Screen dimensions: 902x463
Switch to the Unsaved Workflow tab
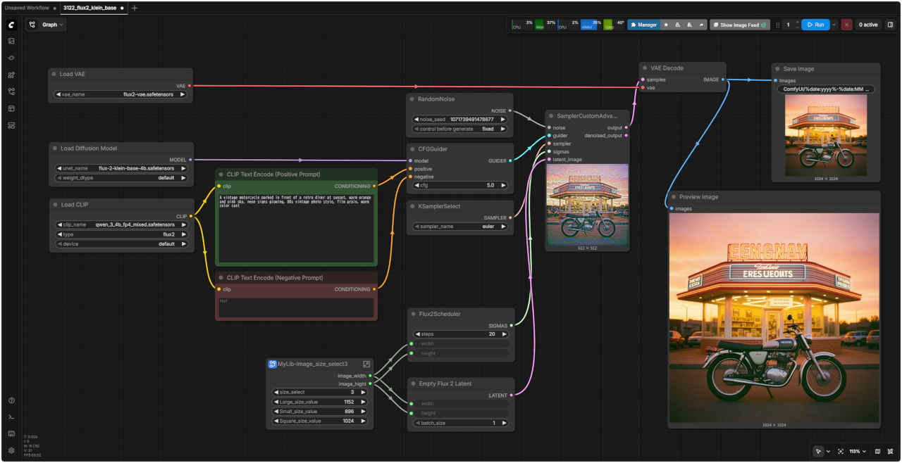[27, 8]
